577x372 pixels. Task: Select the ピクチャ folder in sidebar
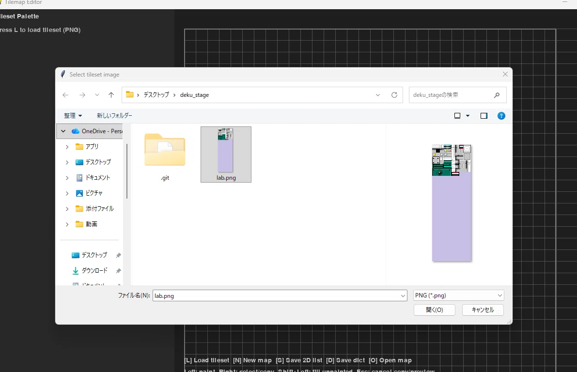(x=89, y=193)
